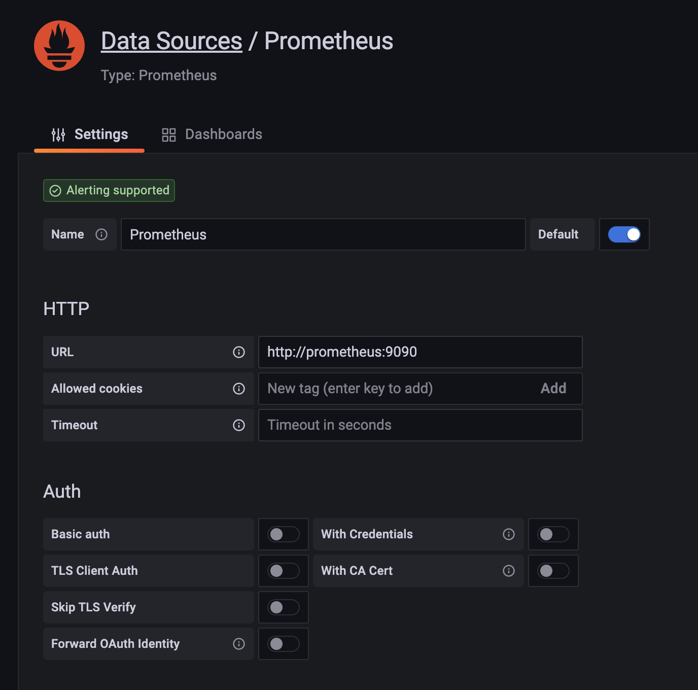Click the Timeout in seconds field
This screenshot has width=698, height=690.
click(420, 425)
